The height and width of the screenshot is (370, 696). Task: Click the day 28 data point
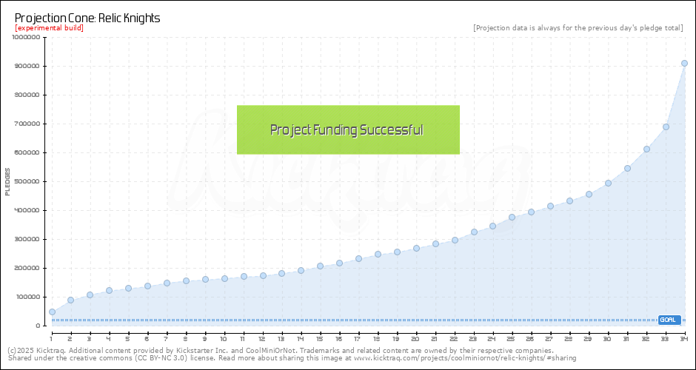[570, 201]
